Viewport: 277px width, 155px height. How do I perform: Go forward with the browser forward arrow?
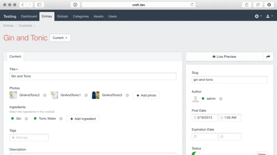(x=30, y=5)
